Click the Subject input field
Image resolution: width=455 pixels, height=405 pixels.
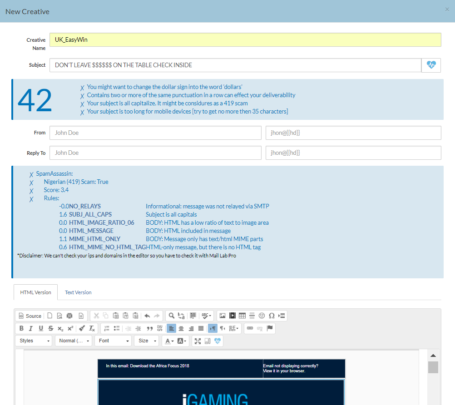point(235,65)
